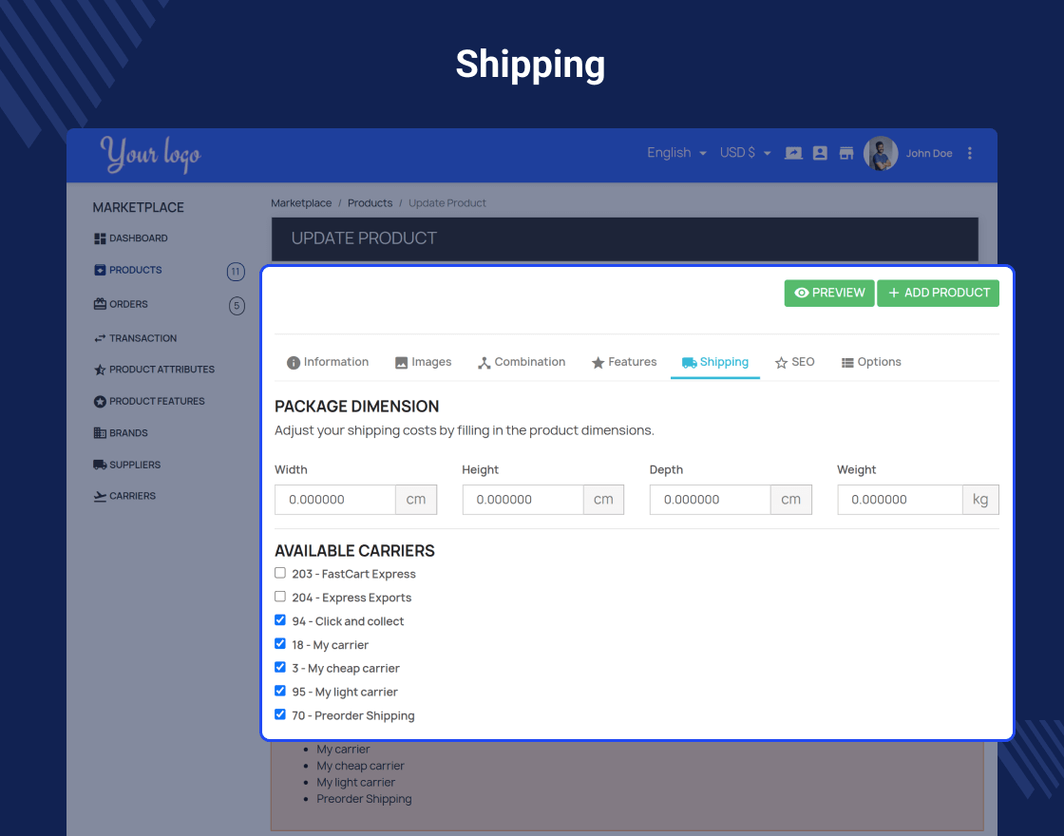Uncheck the 94 - Click and collect carrier

[280, 619]
